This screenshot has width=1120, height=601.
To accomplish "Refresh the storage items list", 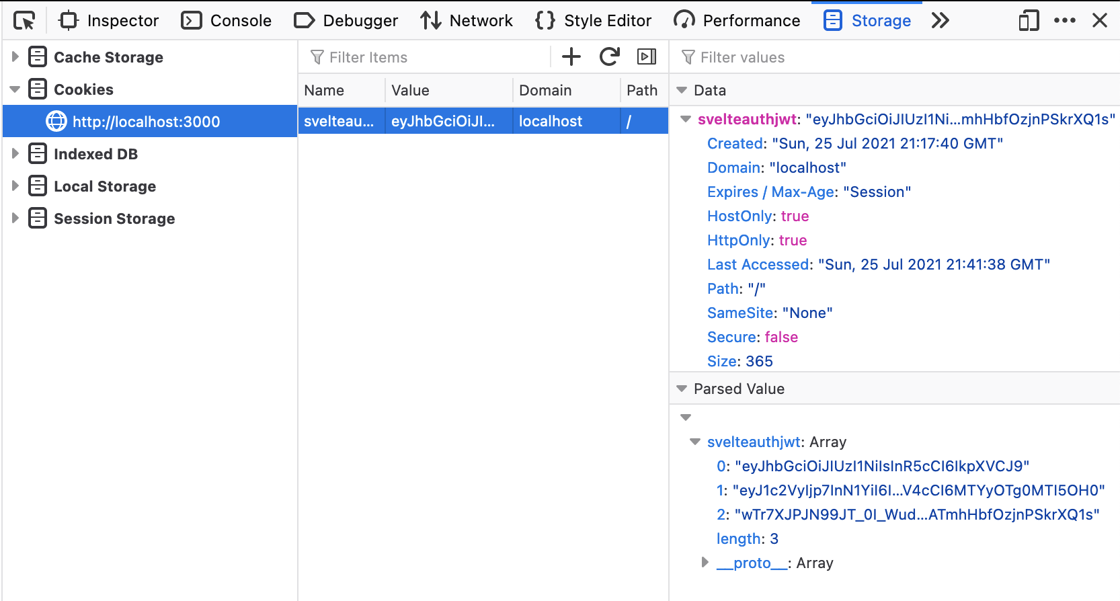I will tap(609, 56).
